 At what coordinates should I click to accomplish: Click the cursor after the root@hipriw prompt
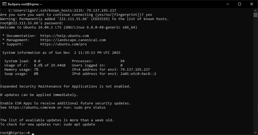click(x=33, y=133)
